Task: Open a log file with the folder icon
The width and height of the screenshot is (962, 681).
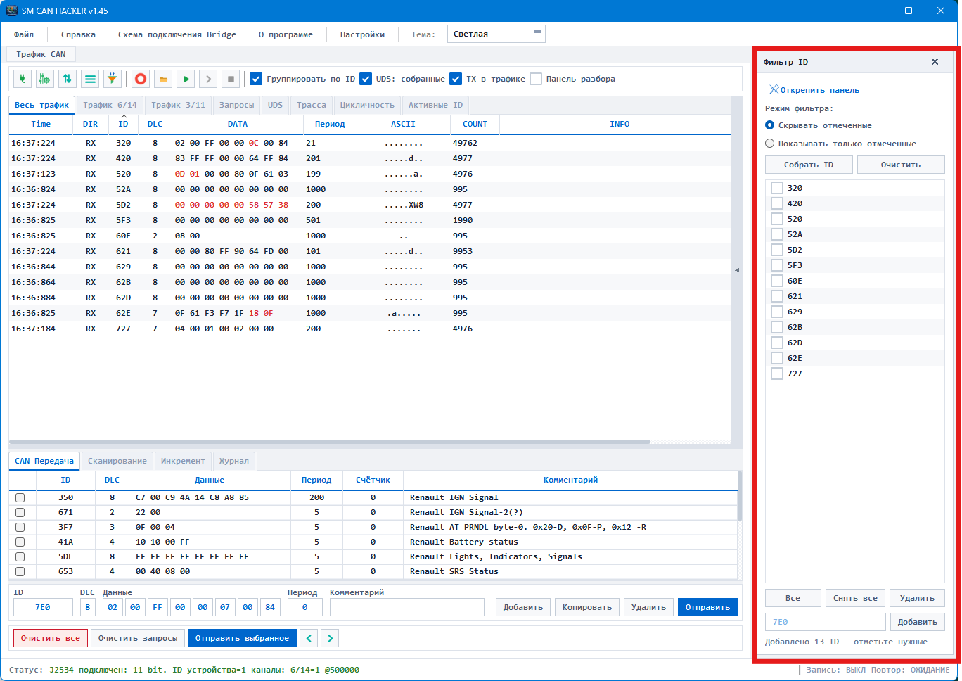Action: click(x=163, y=79)
